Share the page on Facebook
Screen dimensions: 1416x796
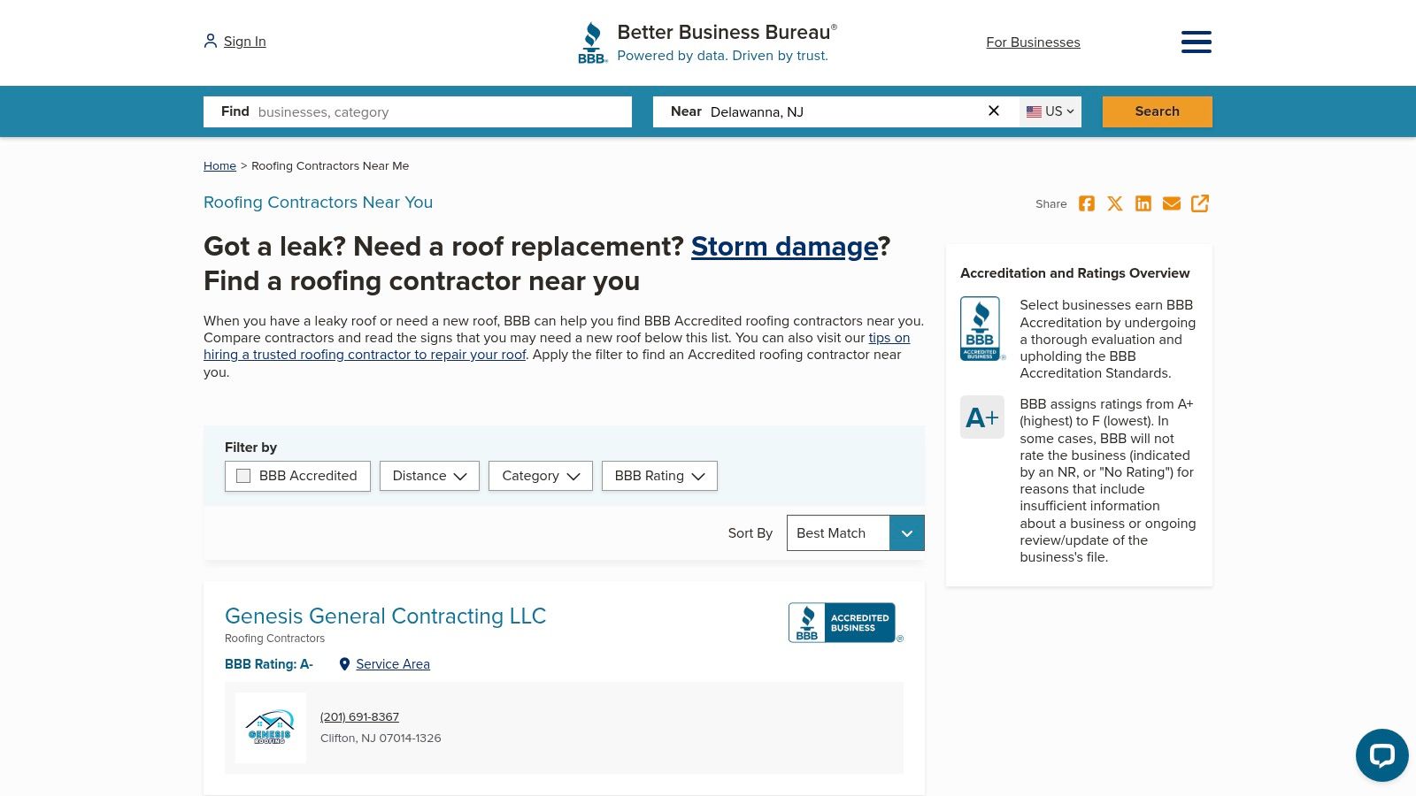click(1087, 203)
